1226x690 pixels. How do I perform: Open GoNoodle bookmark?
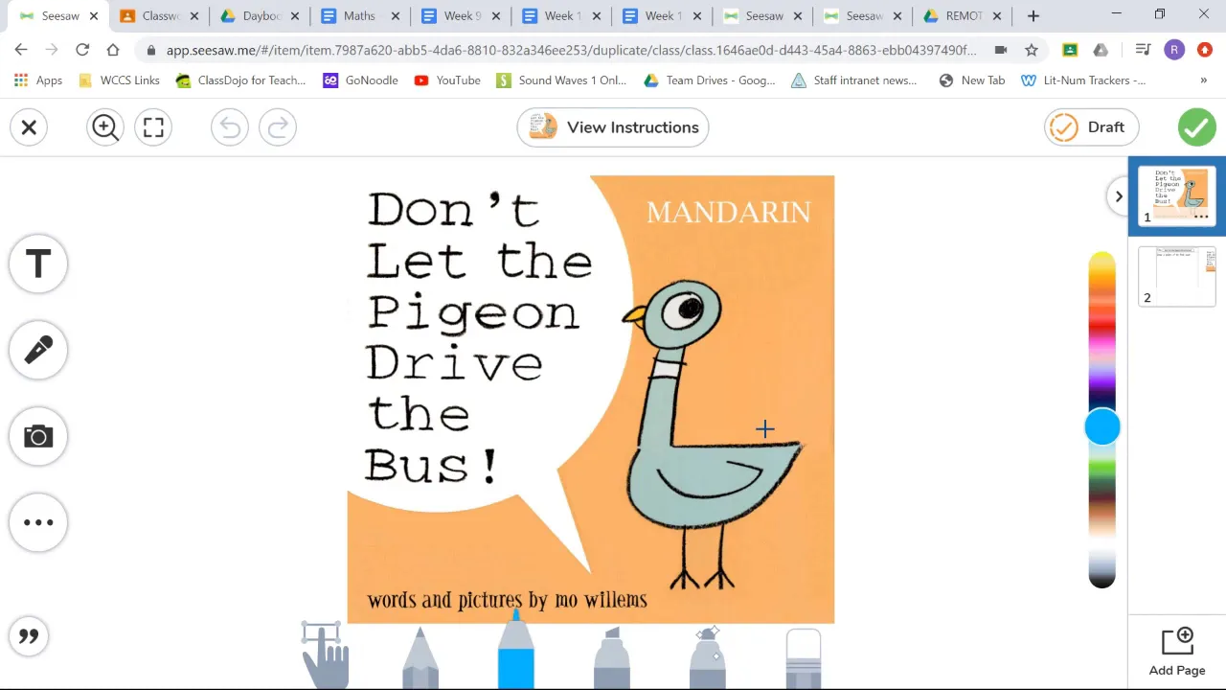(360, 80)
